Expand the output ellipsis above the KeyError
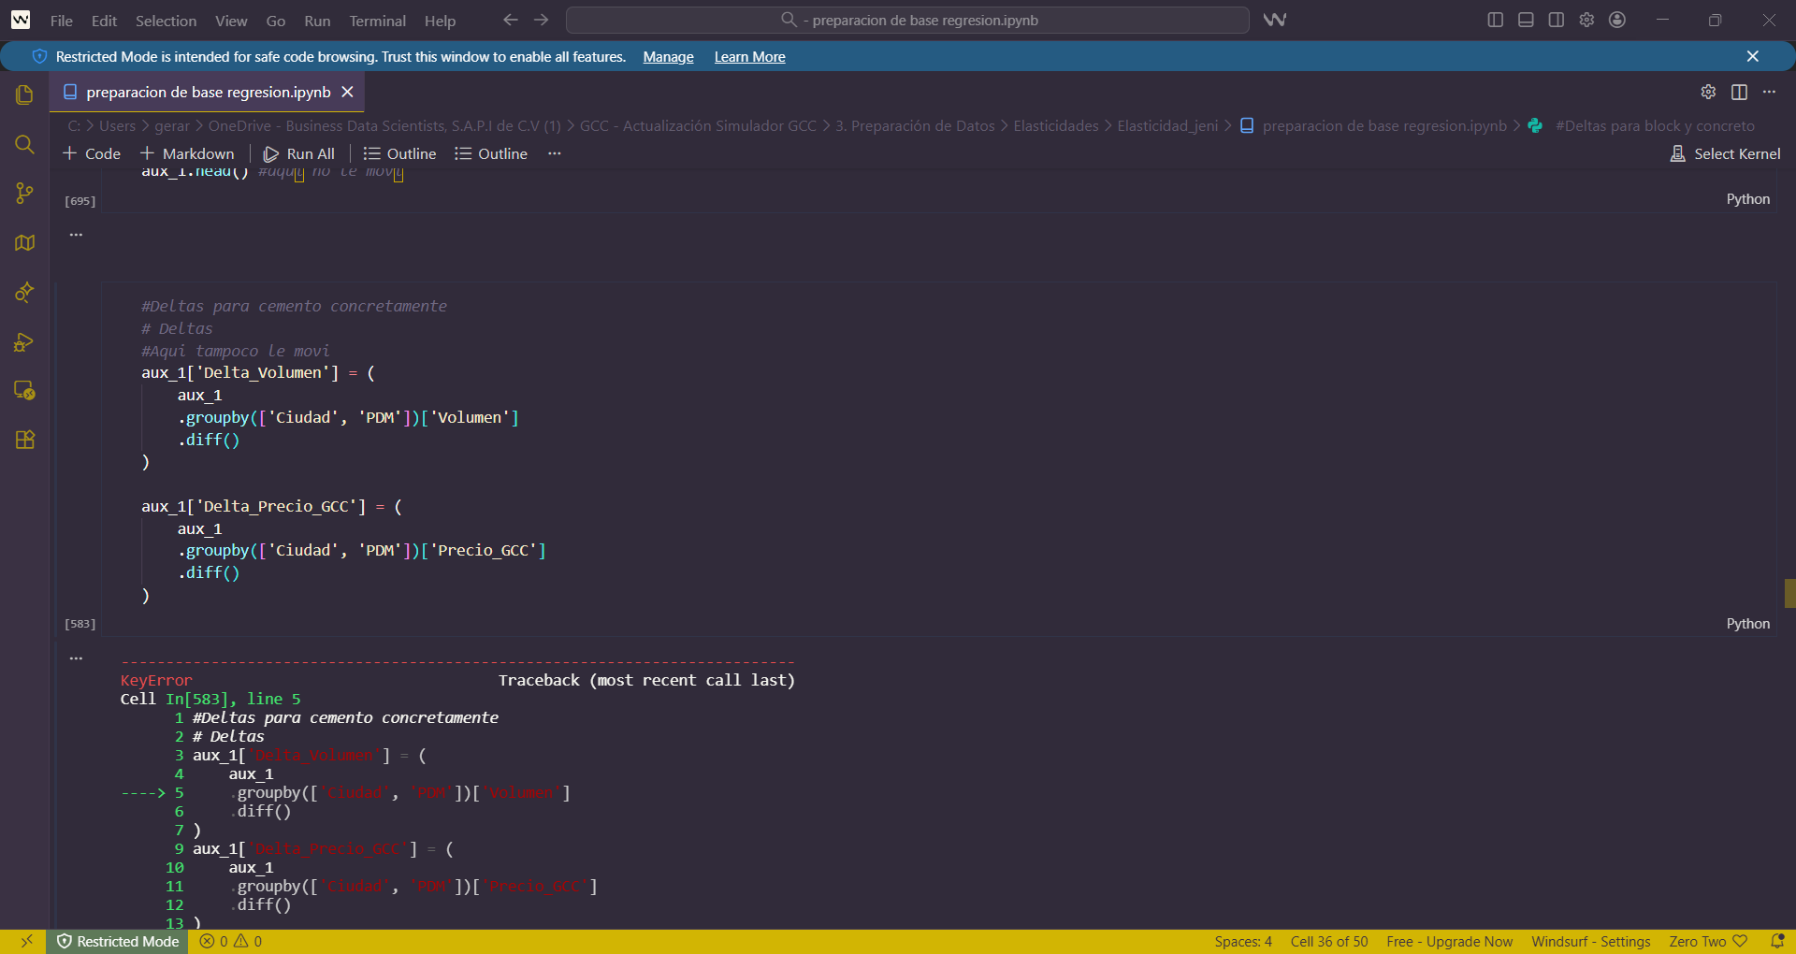 click(77, 658)
